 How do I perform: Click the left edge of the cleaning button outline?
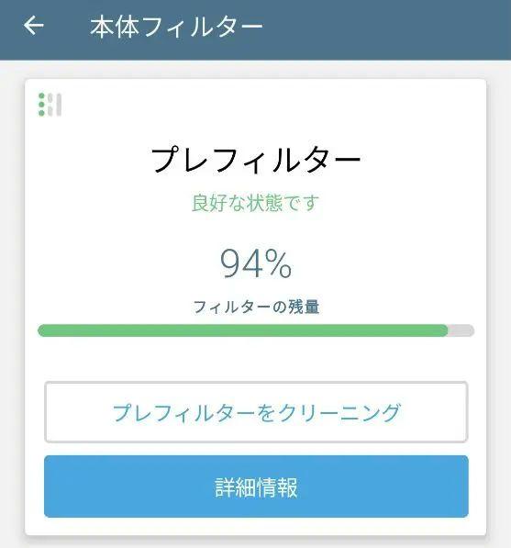pyautogui.click(x=46, y=412)
